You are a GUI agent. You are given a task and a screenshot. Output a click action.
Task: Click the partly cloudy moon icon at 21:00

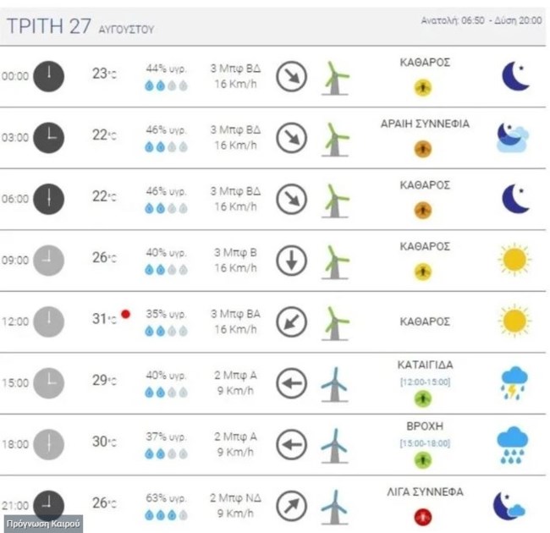510,506
